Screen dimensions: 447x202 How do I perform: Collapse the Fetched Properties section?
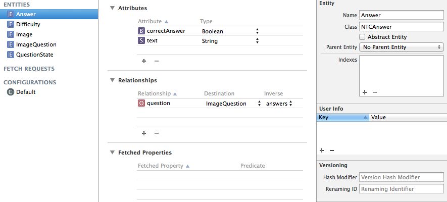click(x=112, y=153)
